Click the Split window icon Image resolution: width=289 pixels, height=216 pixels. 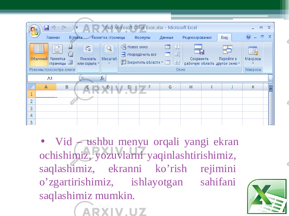pyautogui.click(x=168, y=47)
